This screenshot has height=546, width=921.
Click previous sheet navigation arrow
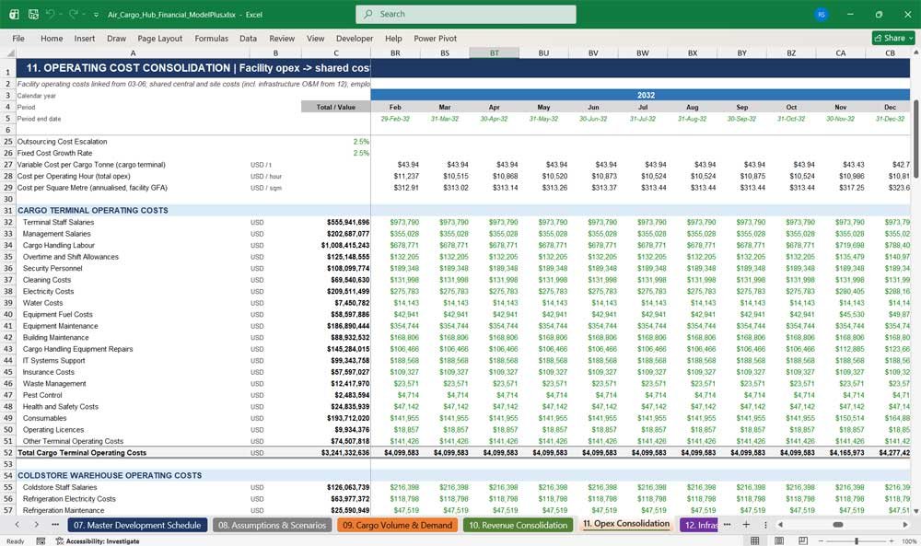(x=17, y=524)
